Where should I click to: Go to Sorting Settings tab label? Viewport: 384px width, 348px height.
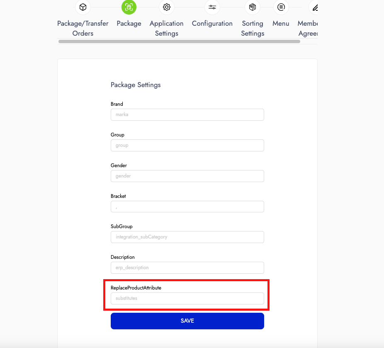[x=253, y=28]
